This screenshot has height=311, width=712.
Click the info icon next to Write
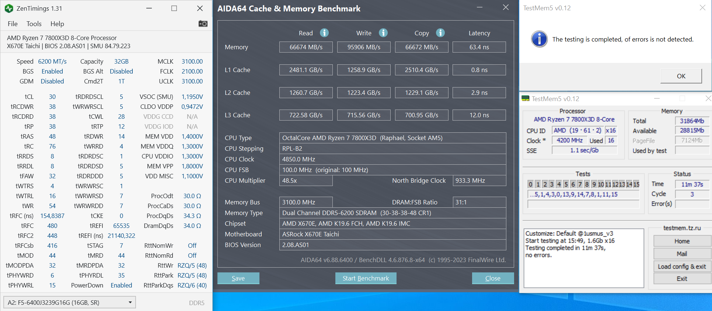point(383,33)
